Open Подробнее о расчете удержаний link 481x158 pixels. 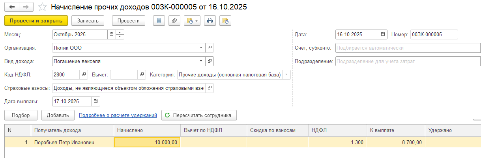118,115
